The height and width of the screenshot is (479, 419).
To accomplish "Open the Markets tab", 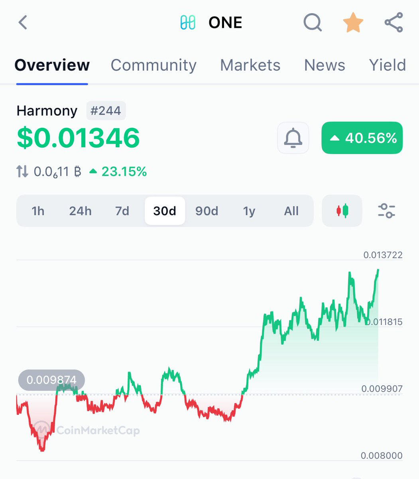I will pos(250,65).
